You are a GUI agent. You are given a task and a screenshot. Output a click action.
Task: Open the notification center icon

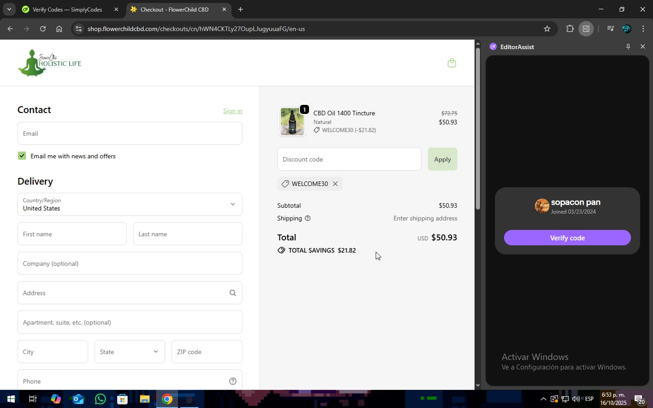(639, 399)
